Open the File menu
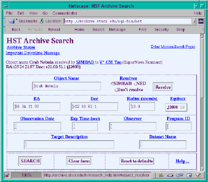Screen dimensions: 208x182 click(x=9, y=13)
